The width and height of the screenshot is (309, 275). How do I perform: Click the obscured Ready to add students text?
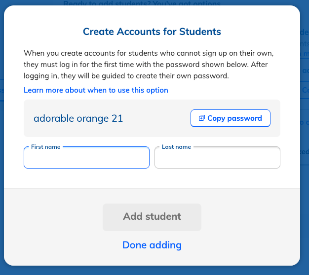pos(142,3)
